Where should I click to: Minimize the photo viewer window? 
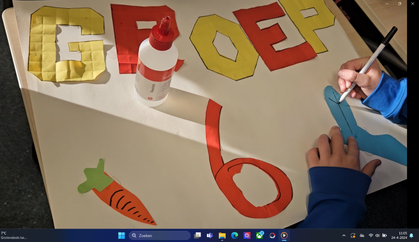(387, 4)
